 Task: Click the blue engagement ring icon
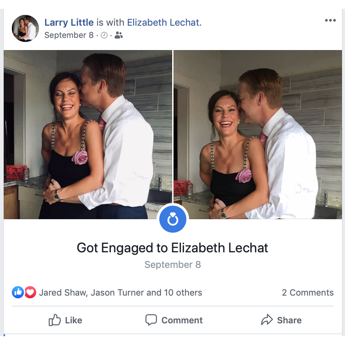[172, 219]
